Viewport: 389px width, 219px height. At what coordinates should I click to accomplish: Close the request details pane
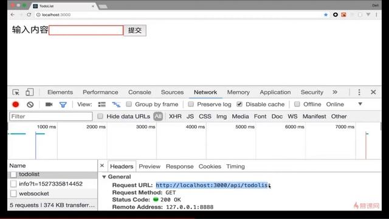[102, 165]
